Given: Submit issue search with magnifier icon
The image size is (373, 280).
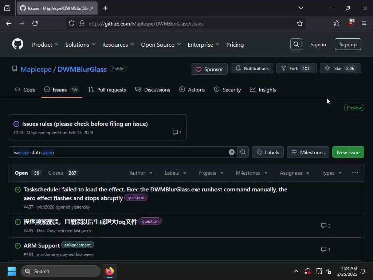Looking at the screenshot, I should click(243, 152).
